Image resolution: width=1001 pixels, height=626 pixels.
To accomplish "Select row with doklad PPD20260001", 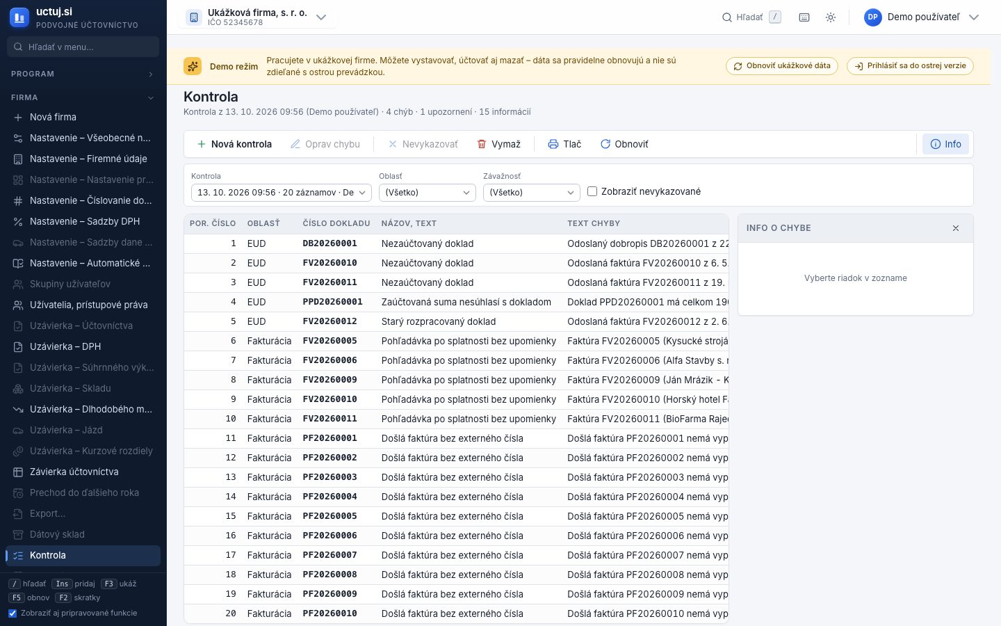I will pos(456,302).
